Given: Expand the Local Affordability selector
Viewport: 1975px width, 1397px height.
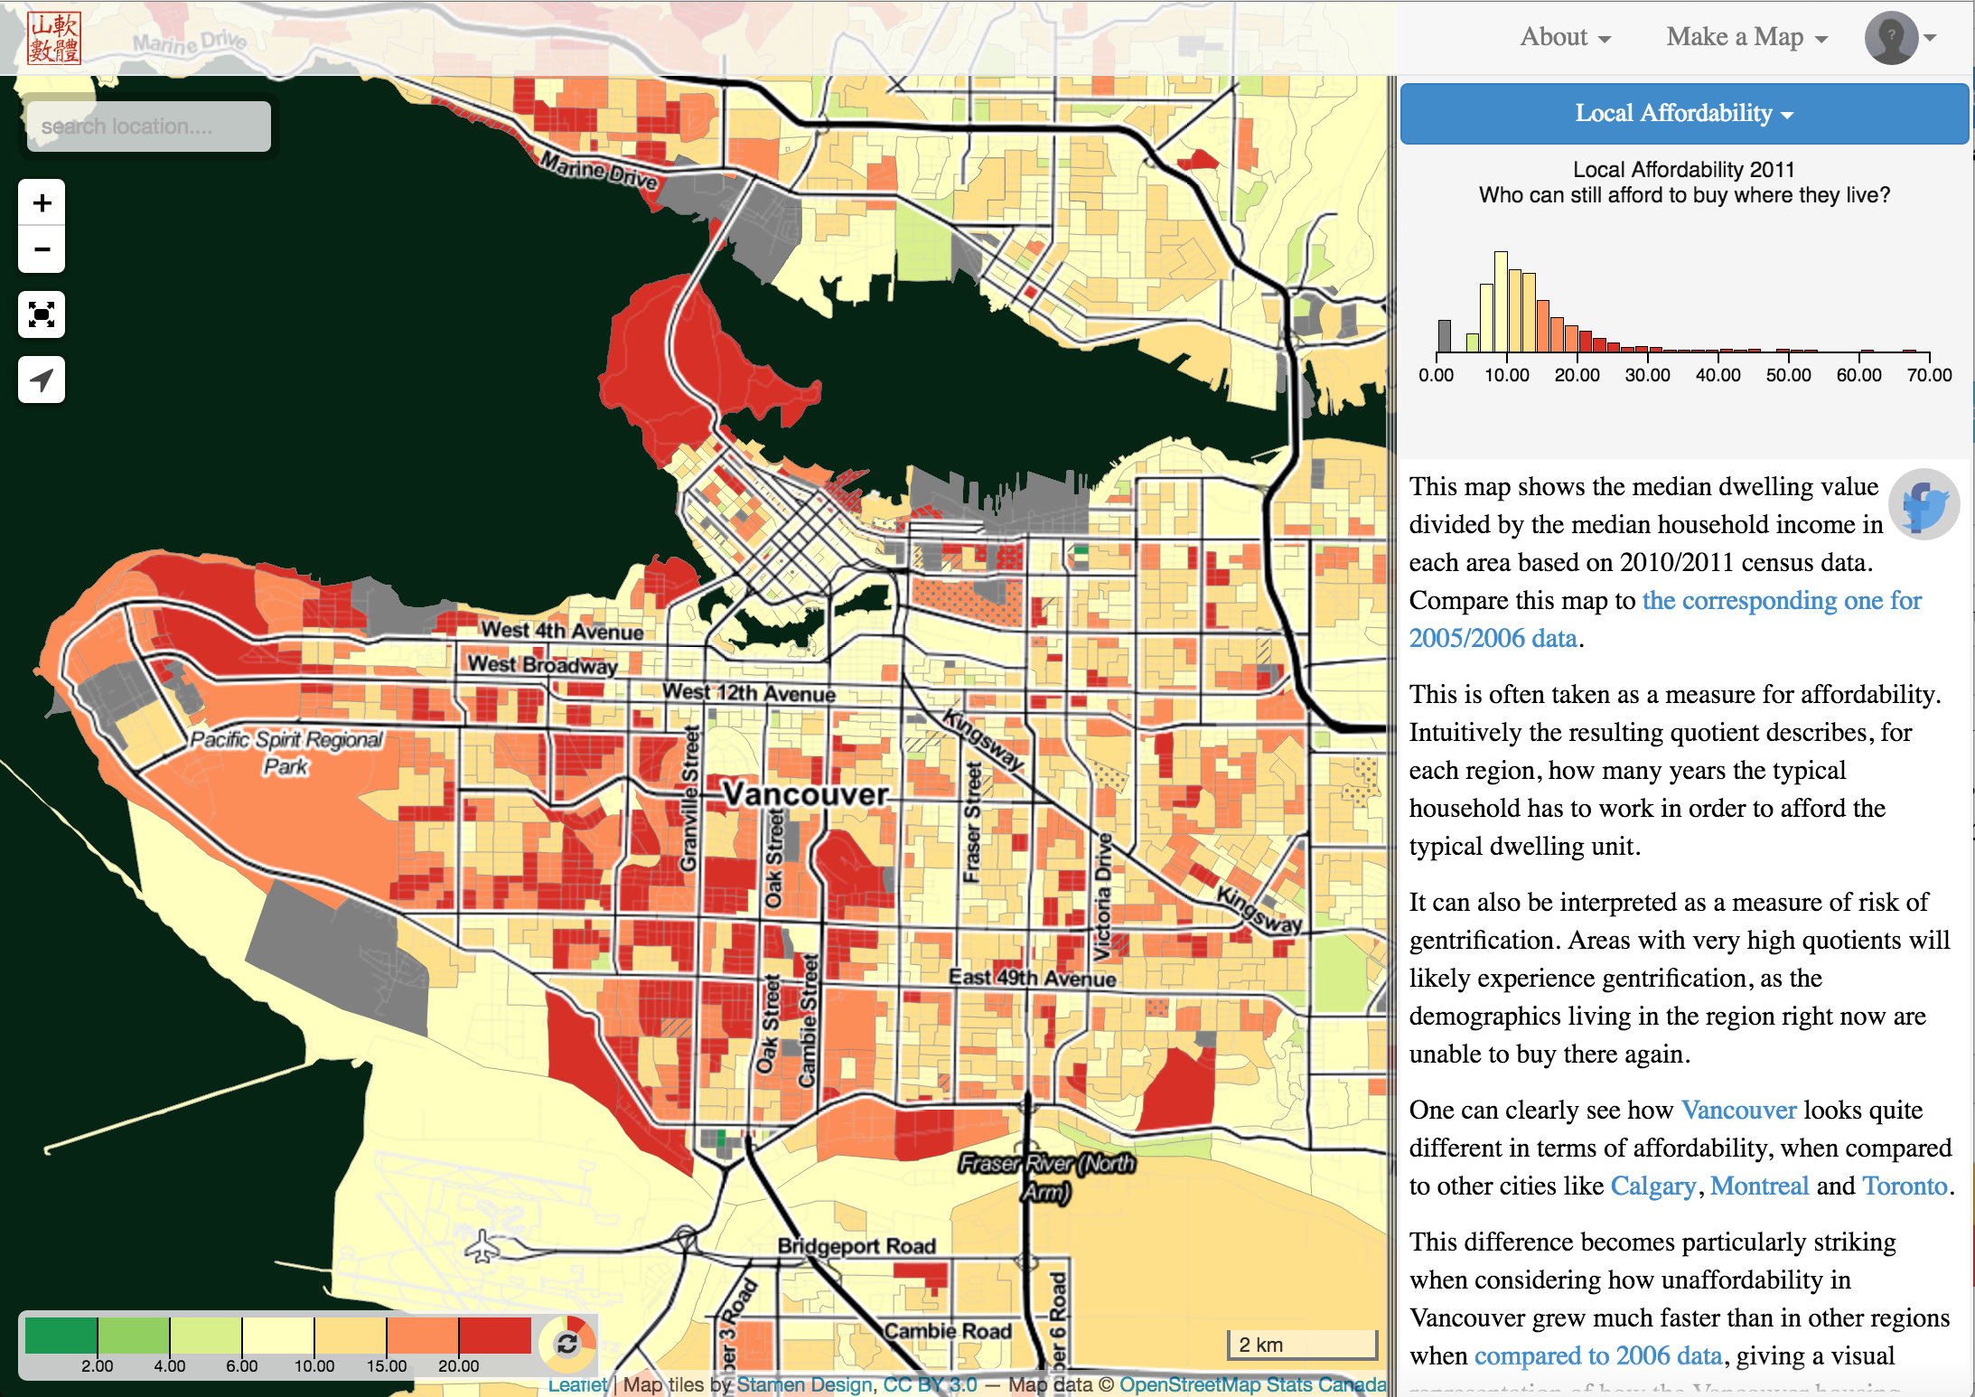Looking at the screenshot, I should [x=1684, y=113].
